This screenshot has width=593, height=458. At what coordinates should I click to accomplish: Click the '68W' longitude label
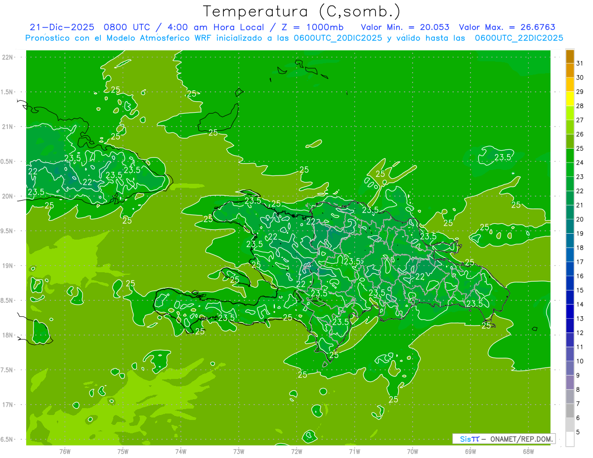(528, 451)
